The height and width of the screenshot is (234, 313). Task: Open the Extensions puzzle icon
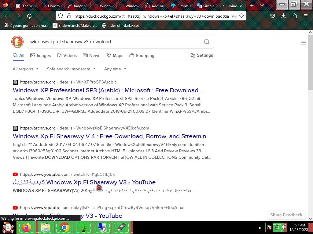point(295,16)
